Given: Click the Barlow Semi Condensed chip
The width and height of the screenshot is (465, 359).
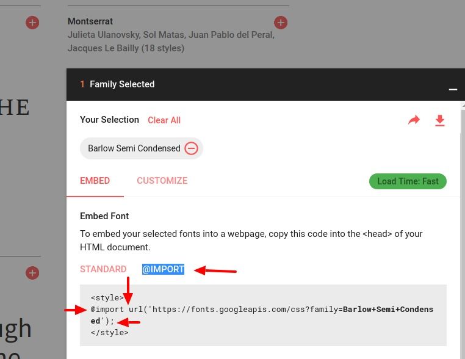Looking at the screenshot, I should [x=141, y=148].
